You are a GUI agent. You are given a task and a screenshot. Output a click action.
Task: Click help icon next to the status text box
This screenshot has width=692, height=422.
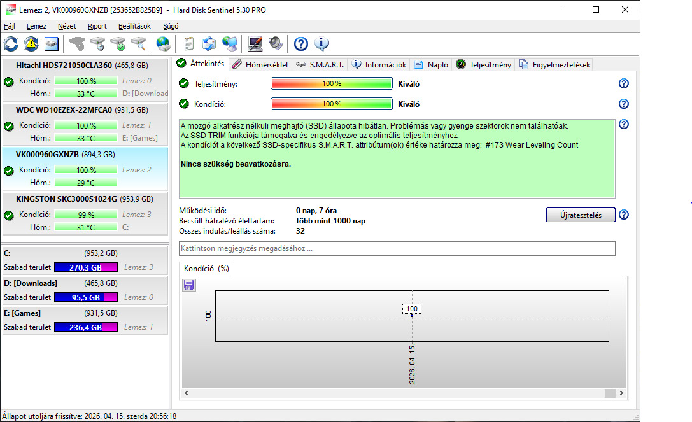click(x=624, y=125)
